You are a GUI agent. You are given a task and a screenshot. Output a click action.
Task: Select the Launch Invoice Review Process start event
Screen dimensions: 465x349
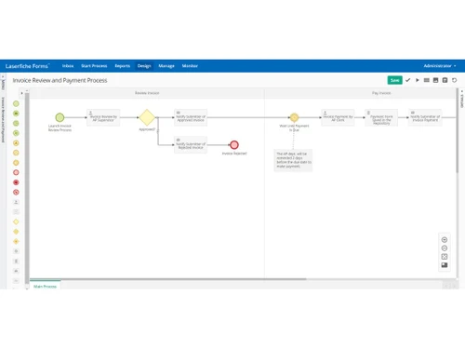60,117
